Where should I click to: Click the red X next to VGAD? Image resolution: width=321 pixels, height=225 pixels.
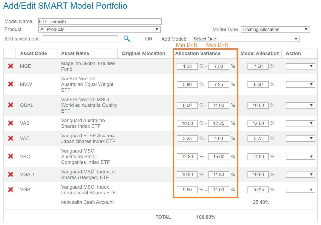(11, 174)
